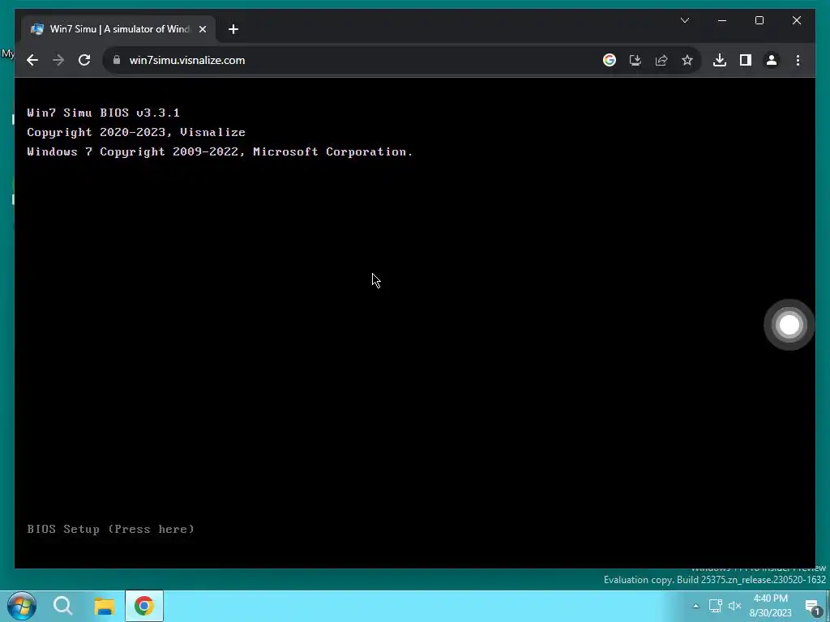Open clock showing 4:40 PM
Screen dimensions: 830x622
(x=770, y=606)
